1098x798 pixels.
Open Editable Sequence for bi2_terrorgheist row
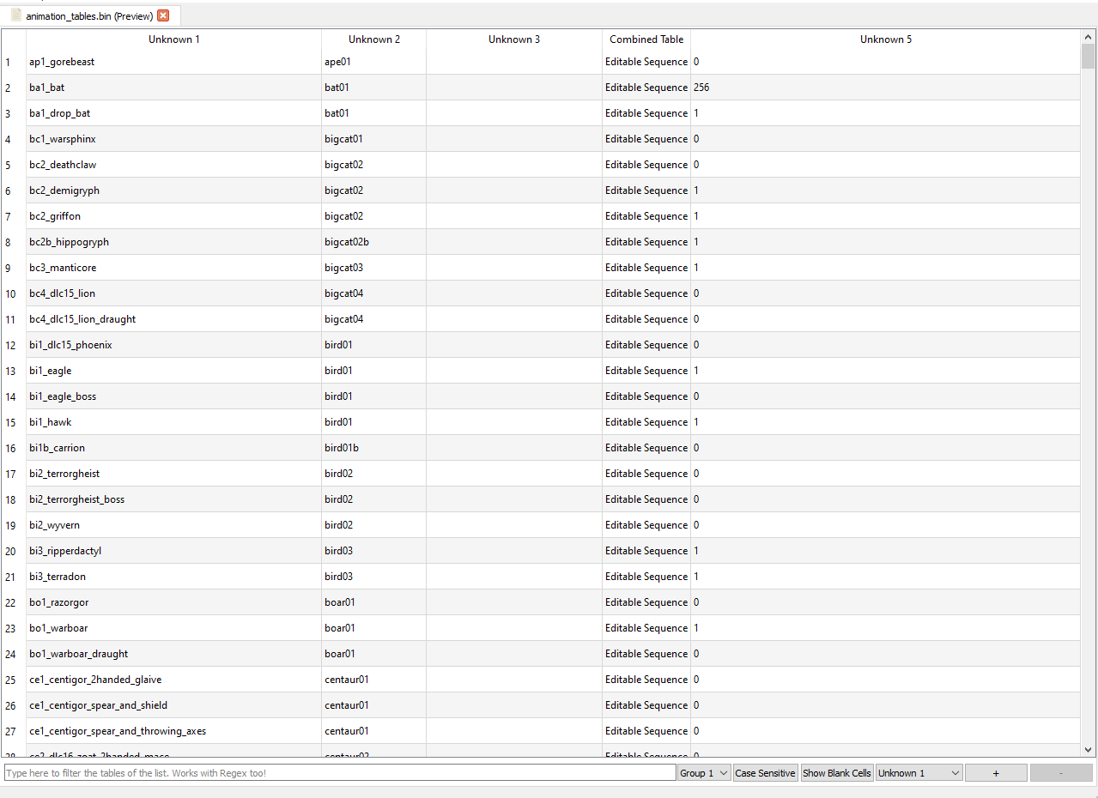click(646, 474)
